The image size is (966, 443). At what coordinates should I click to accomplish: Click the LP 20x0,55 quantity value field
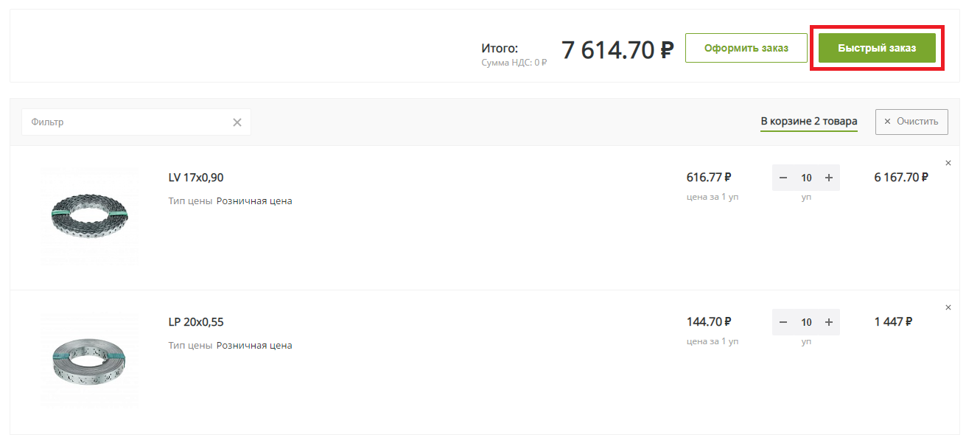point(806,322)
